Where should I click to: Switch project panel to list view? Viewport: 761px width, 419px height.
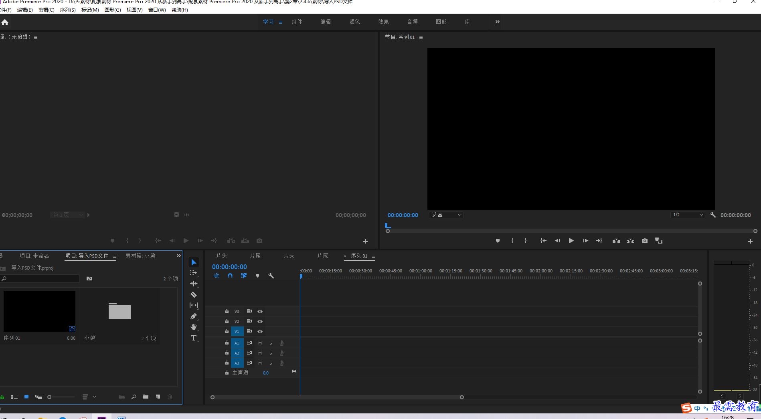coord(14,397)
